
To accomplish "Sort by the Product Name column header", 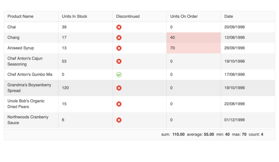I will (x=20, y=16).
